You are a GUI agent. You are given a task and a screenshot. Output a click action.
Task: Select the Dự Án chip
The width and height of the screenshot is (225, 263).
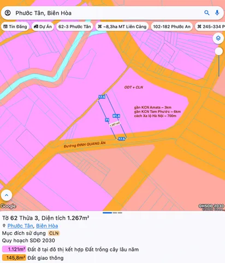point(43,27)
